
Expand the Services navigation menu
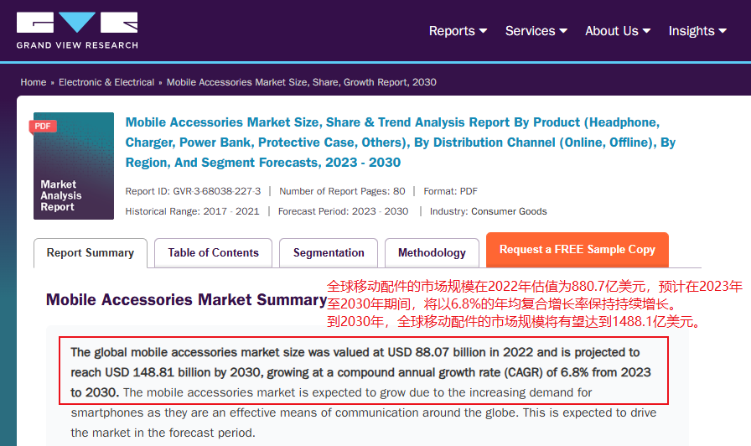tap(536, 31)
